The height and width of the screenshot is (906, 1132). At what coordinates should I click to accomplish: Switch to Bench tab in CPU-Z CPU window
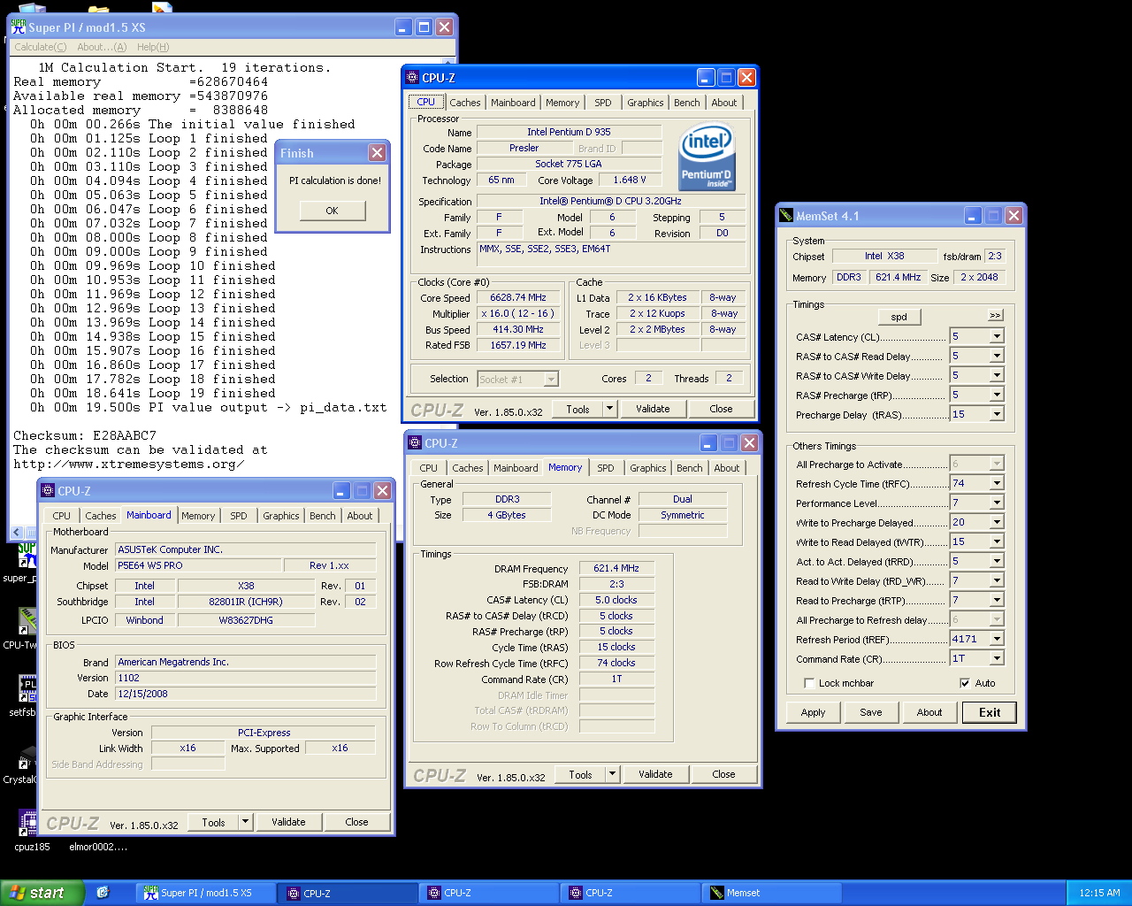pyautogui.click(x=687, y=103)
